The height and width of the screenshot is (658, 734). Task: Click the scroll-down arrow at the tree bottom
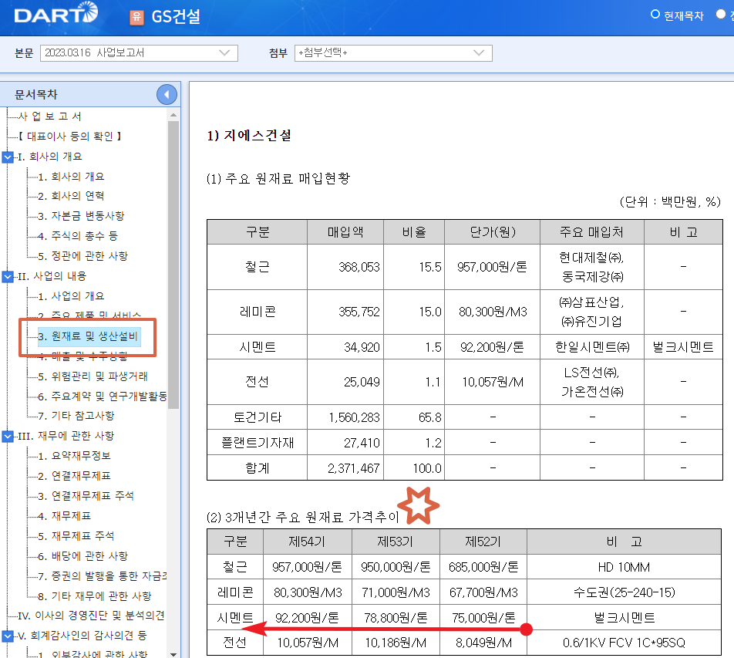[171, 652]
